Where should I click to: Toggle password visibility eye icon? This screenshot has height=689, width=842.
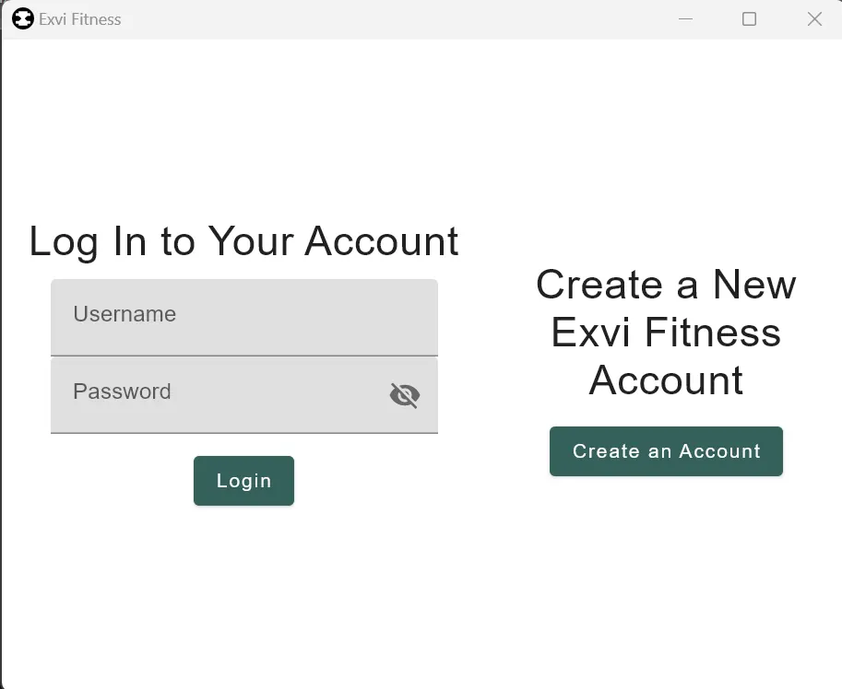click(404, 396)
